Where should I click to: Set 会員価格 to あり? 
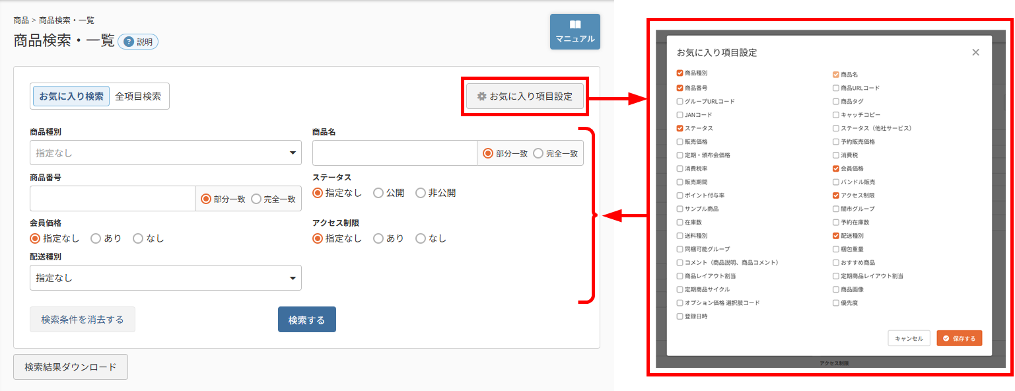[x=96, y=238]
